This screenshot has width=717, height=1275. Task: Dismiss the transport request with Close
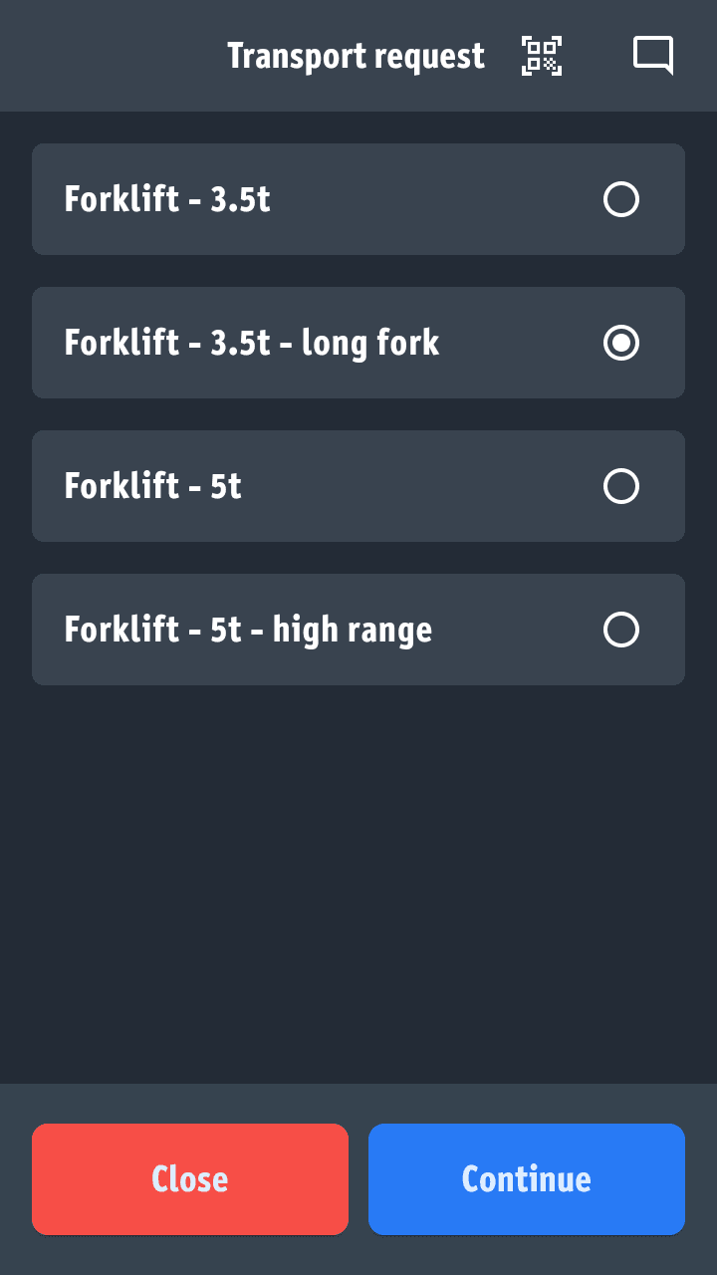(189, 1178)
